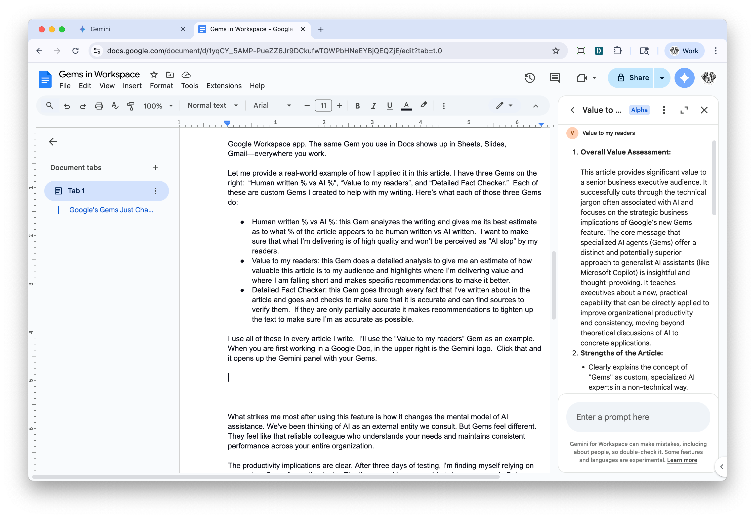Decrease the font size
The height and width of the screenshot is (518, 755).
(x=307, y=106)
